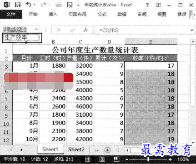Image resolution: width=196 pixels, height=164 pixels.
Task: Click the Save icon in quick access toolbar
Action: (18, 5)
